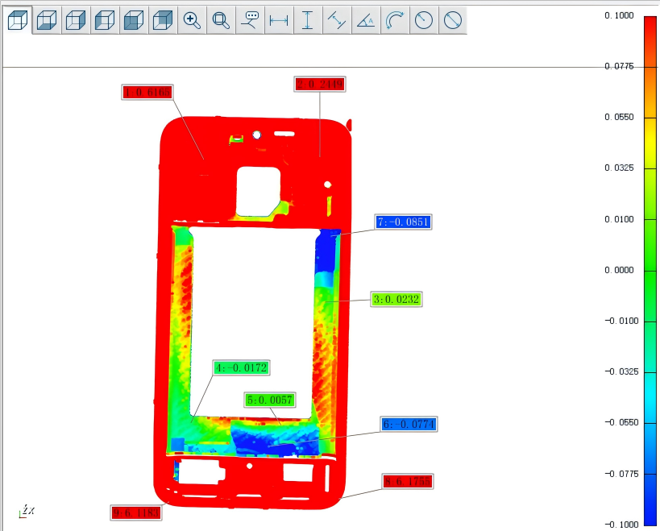This screenshot has height=531, width=660.
Task: Click deviation label 7 showing -0.0851
Action: [x=403, y=222]
